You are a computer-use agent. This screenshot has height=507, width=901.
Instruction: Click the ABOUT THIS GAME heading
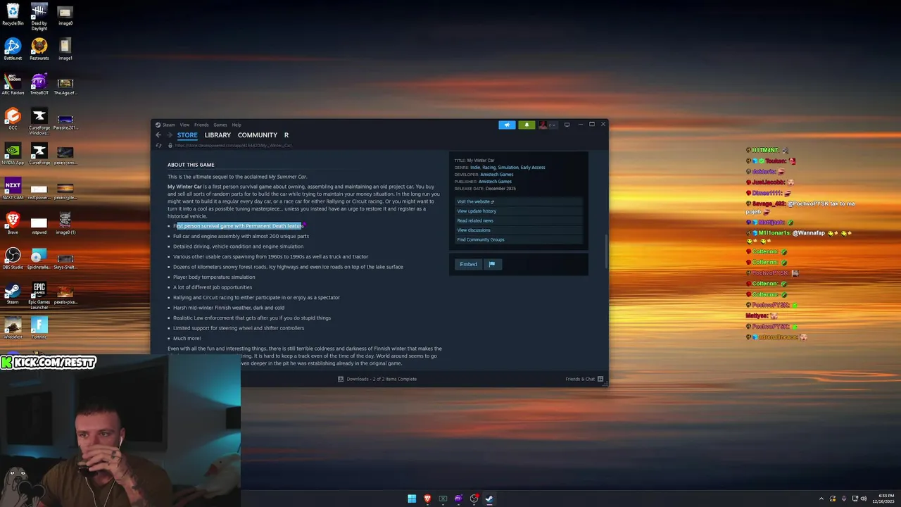[191, 165]
